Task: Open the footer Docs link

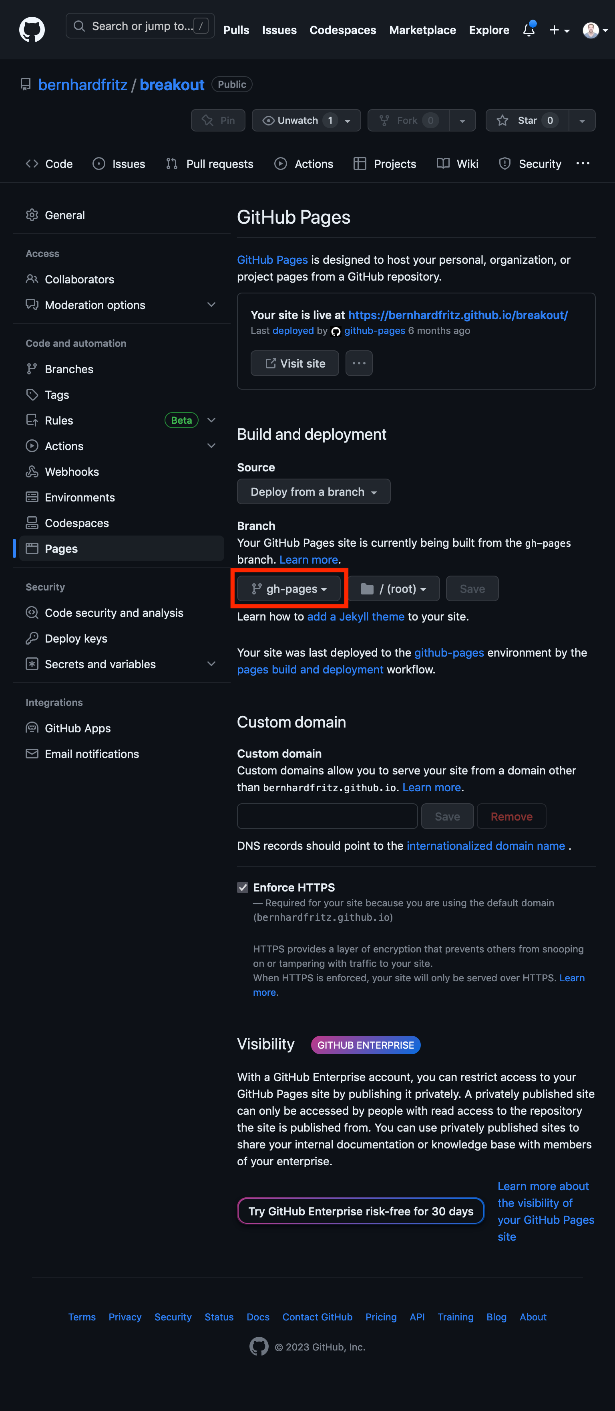Action: [258, 1317]
